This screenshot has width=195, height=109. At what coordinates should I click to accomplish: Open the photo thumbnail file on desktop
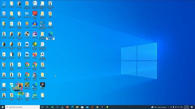[x=27, y=86]
